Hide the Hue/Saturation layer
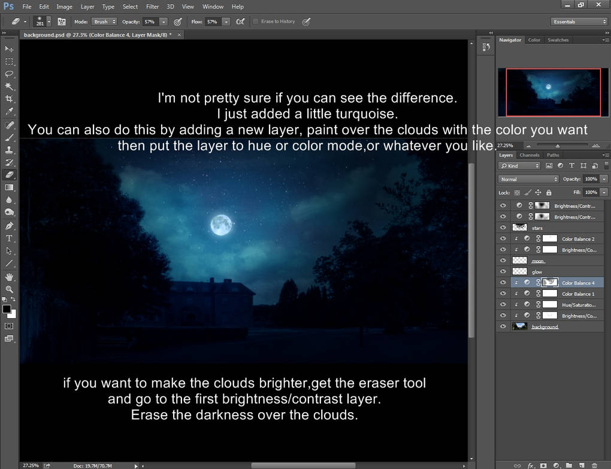 (x=503, y=305)
